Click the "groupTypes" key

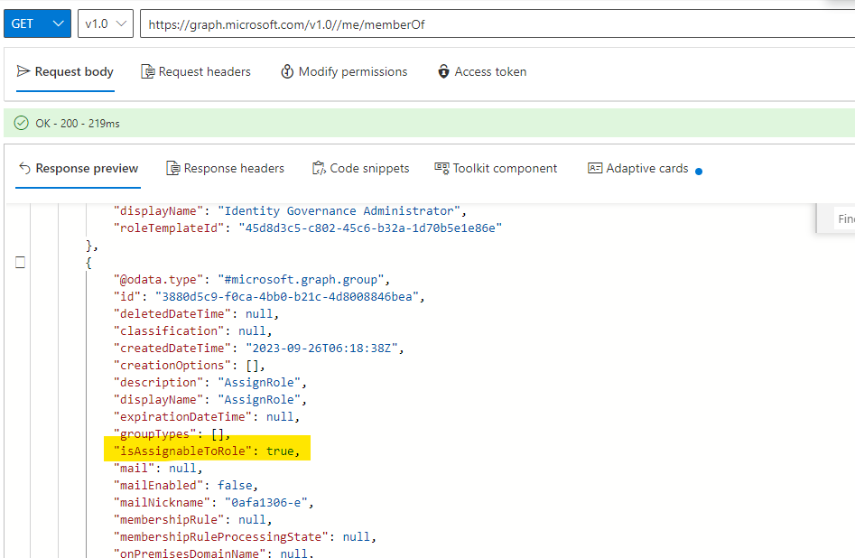[x=155, y=434]
